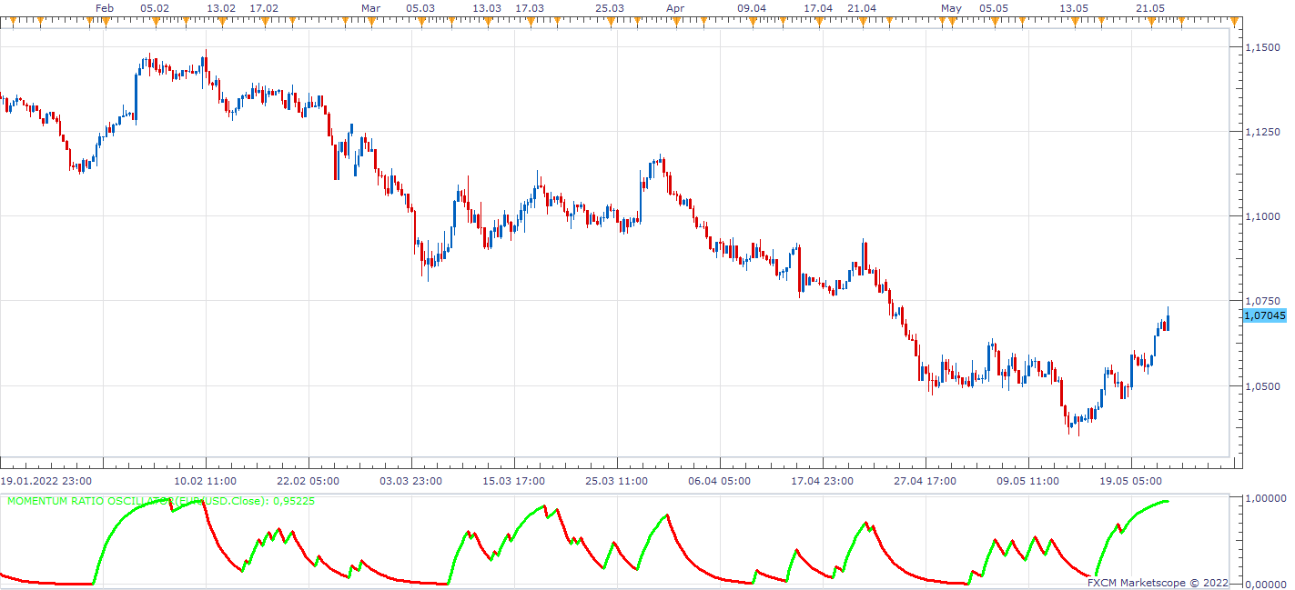Select the orange marker below 05.05

pyautogui.click(x=994, y=23)
